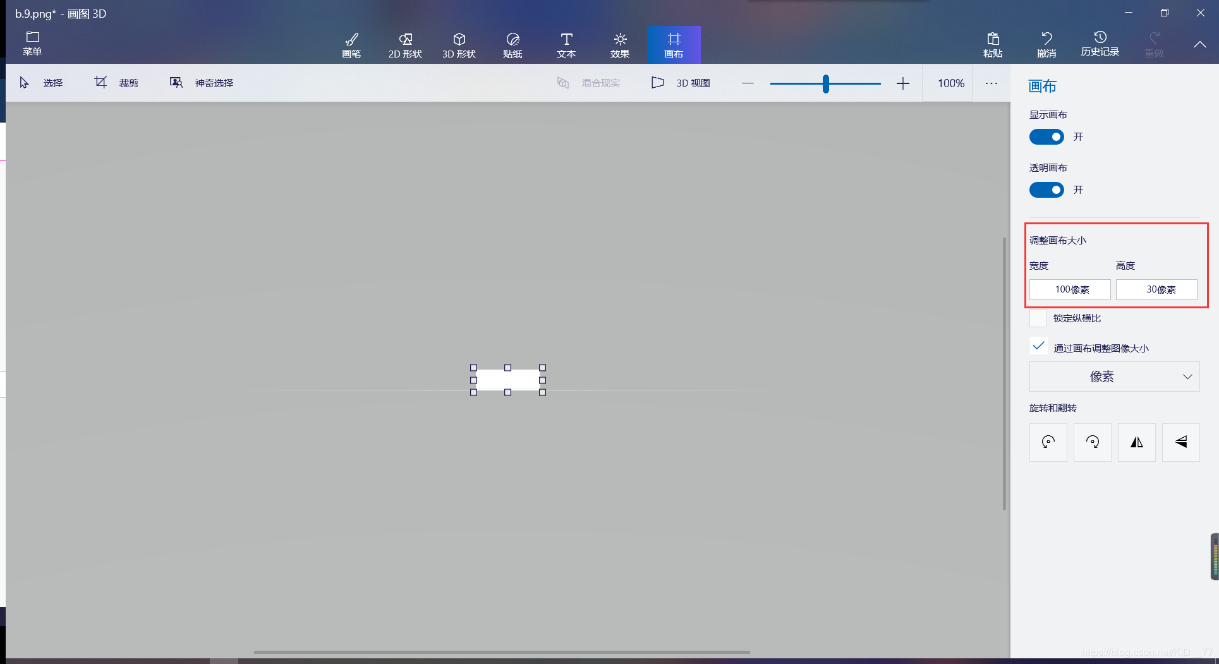Restore down the 画图 3D window
This screenshot has width=1219, height=664.
(1165, 13)
